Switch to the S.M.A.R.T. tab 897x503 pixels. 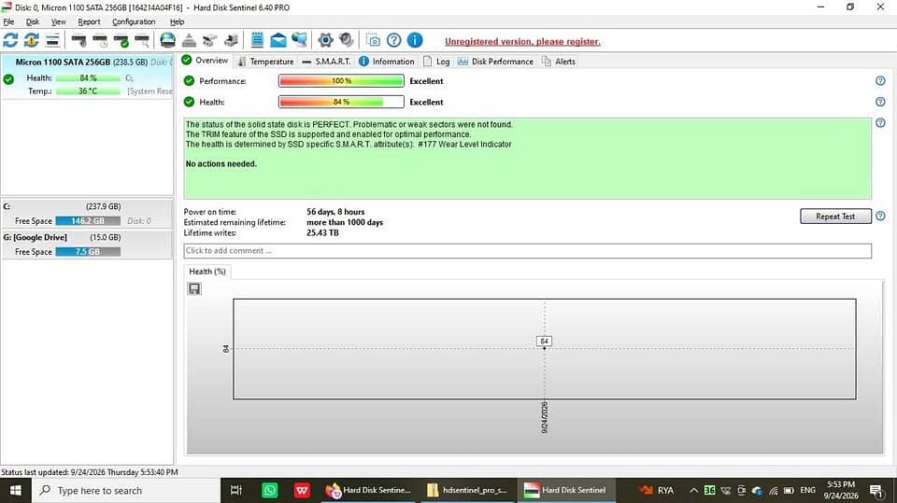pyautogui.click(x=326, y=62)
